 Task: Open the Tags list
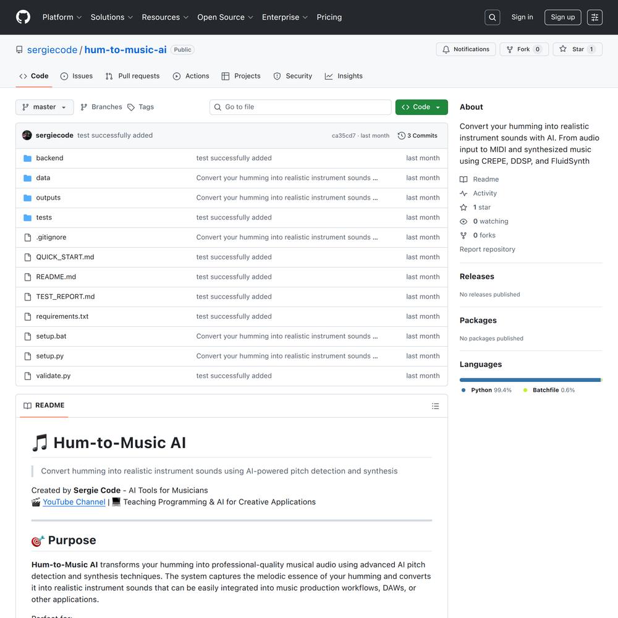click(141, 107)
